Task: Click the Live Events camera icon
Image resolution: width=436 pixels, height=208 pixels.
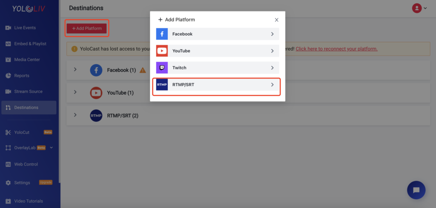Action: [8, 28]
